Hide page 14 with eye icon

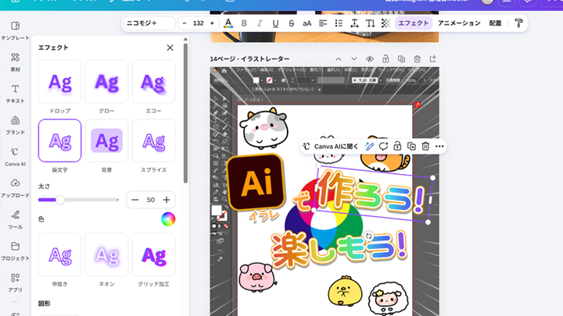point(369,59)
